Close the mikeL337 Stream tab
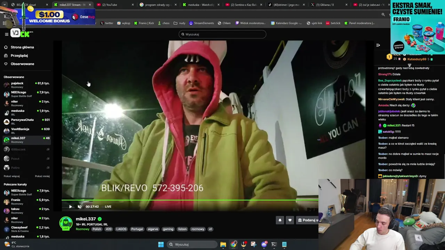The height and width of the screenshot is (250, 445). coord(90,5)
